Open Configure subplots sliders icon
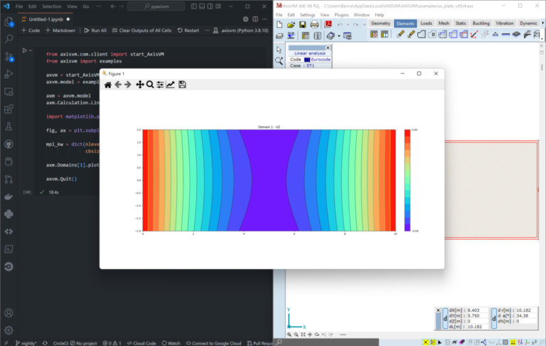This screenshot has width=546, height=346. click(160, 85)
